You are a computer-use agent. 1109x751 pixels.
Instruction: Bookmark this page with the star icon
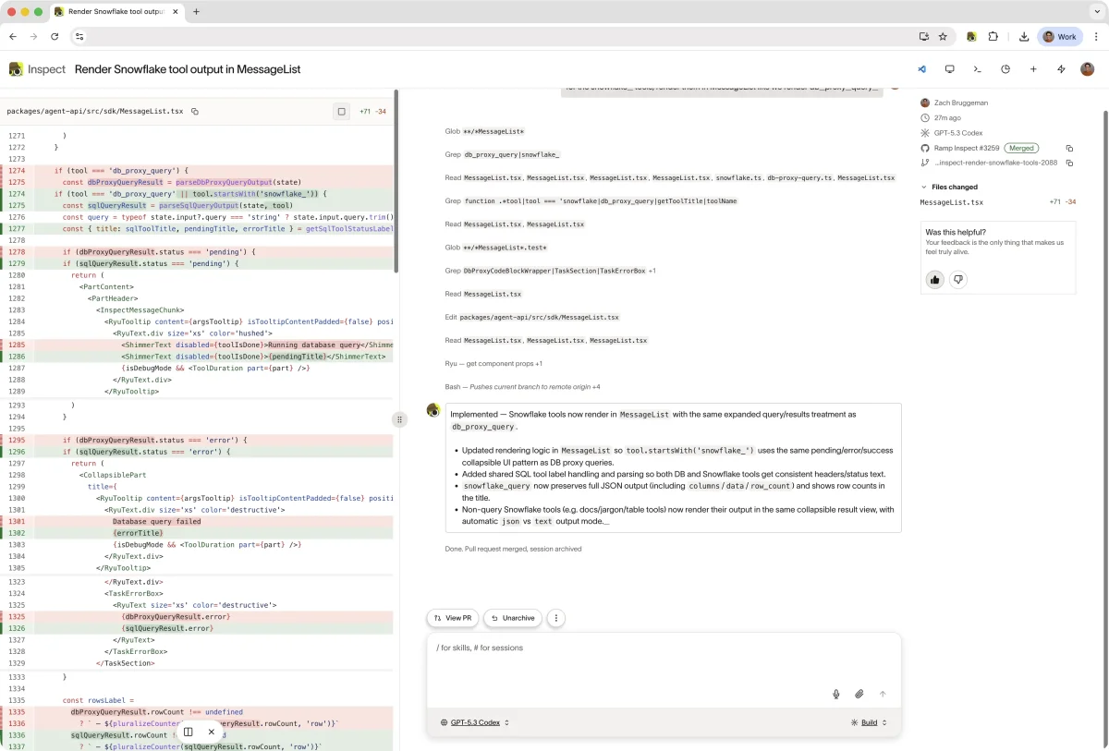click(943, 37)
